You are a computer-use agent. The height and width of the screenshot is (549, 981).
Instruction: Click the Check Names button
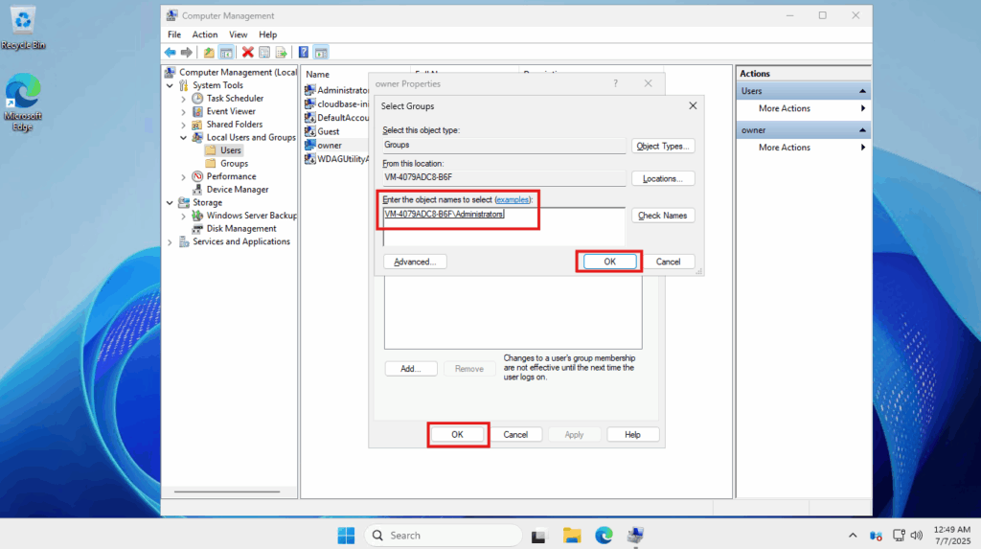coord(663,216)
